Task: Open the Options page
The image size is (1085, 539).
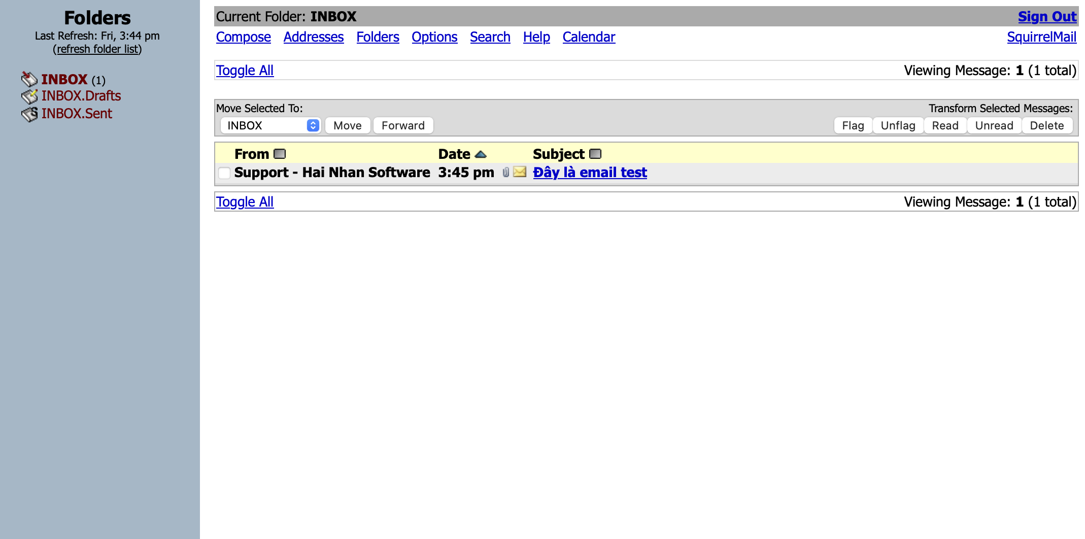Action: (434, 37)
